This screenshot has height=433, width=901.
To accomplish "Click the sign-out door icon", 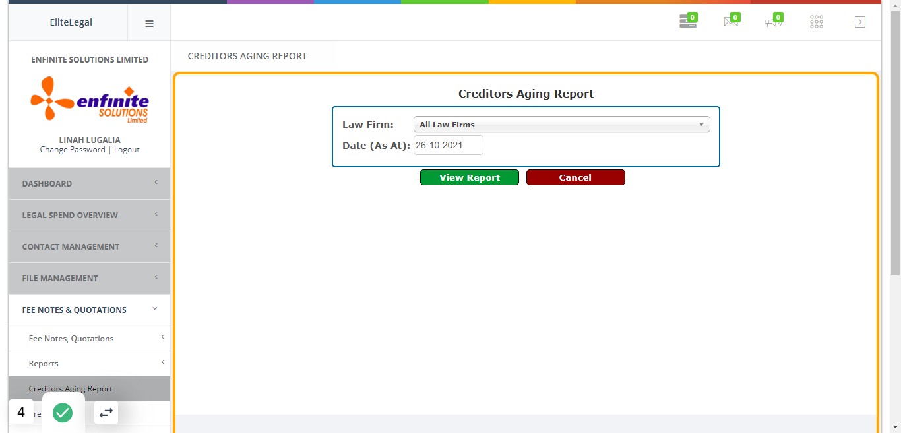I will [x=858, y=22].
